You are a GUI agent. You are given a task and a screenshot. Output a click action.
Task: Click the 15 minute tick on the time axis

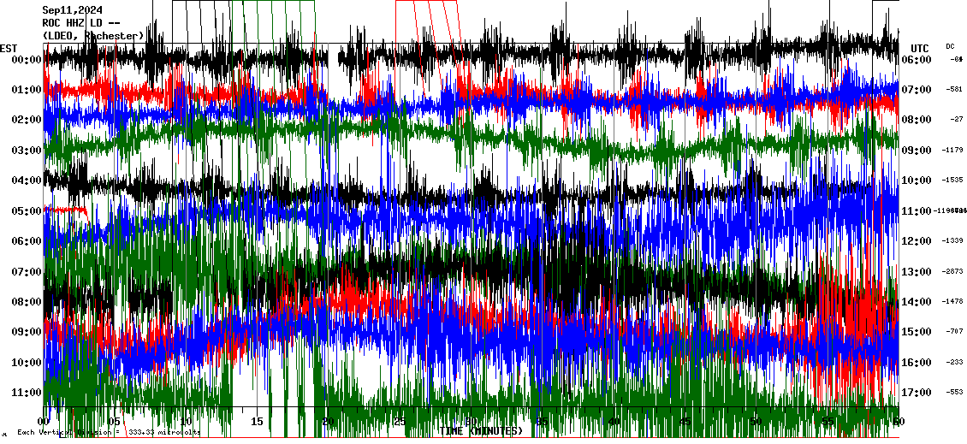[x=257, y=422]
